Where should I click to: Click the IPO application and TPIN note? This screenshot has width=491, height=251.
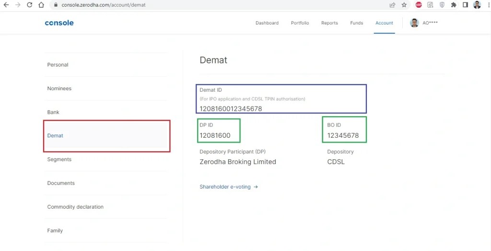252,99
